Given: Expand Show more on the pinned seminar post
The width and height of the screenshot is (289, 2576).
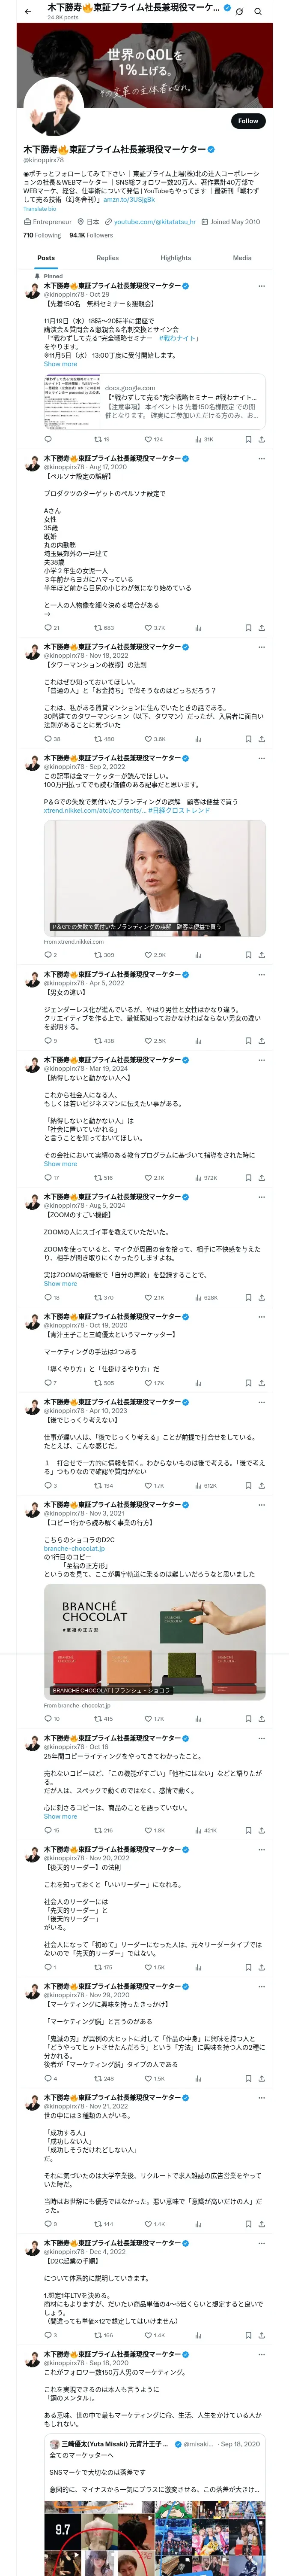Looking at the screenshot, I should tap(60, 364).
